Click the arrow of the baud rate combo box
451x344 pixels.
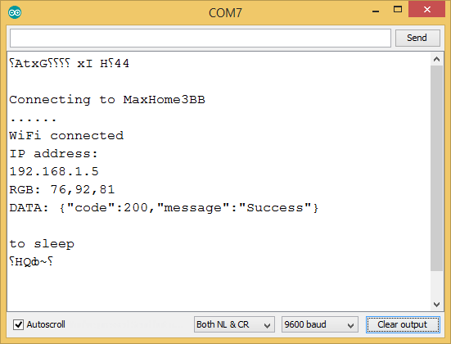tap(350, 325)
